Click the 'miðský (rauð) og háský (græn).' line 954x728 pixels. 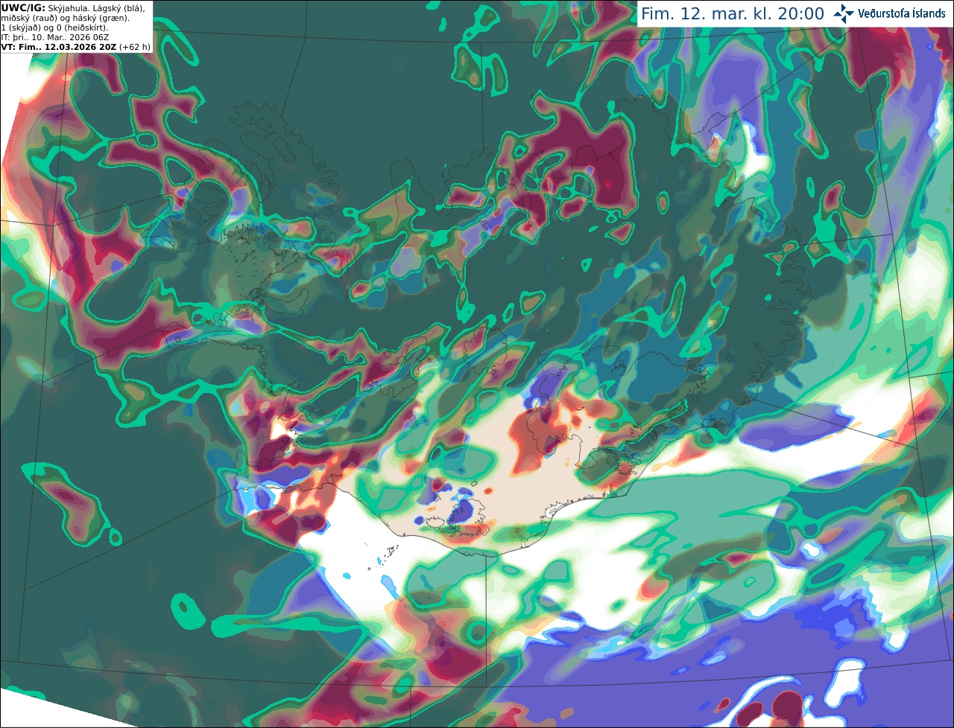pos(65,18)
